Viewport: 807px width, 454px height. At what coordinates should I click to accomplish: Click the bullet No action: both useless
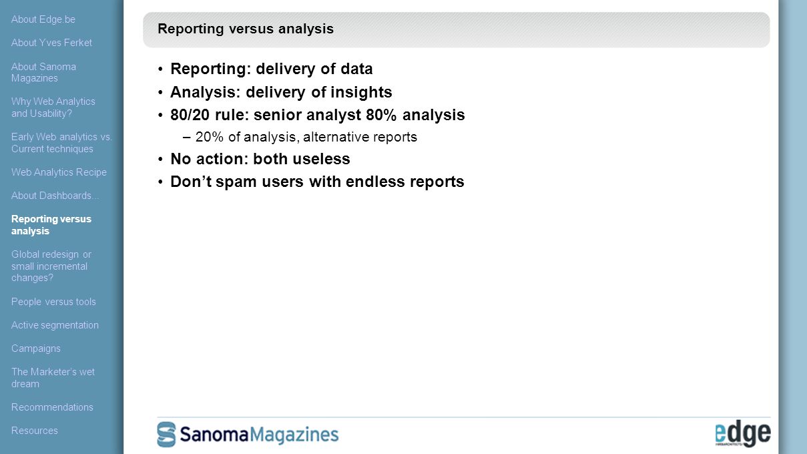(260, 159)
